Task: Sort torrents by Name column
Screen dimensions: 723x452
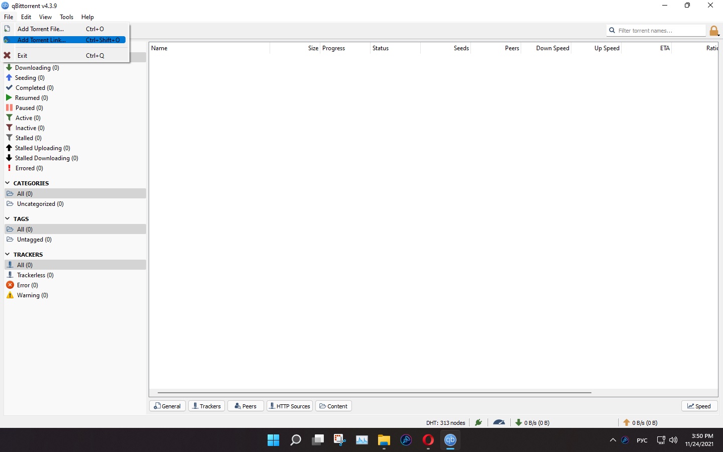Action: point(209,48)
